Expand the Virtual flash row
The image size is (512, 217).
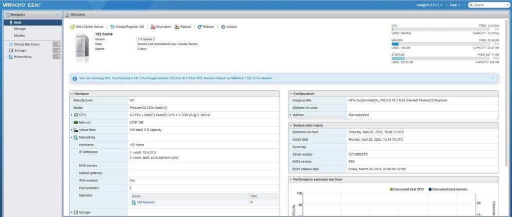71,130
